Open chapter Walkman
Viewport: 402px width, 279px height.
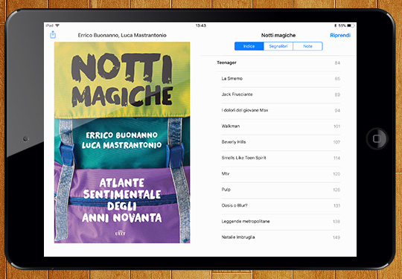point(281,126)
